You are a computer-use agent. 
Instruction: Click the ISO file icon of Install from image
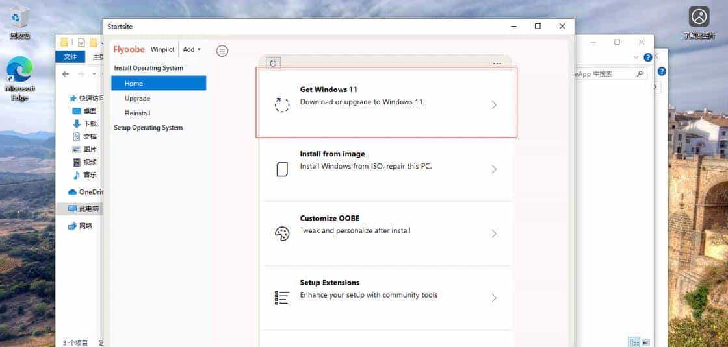(282, 169)
